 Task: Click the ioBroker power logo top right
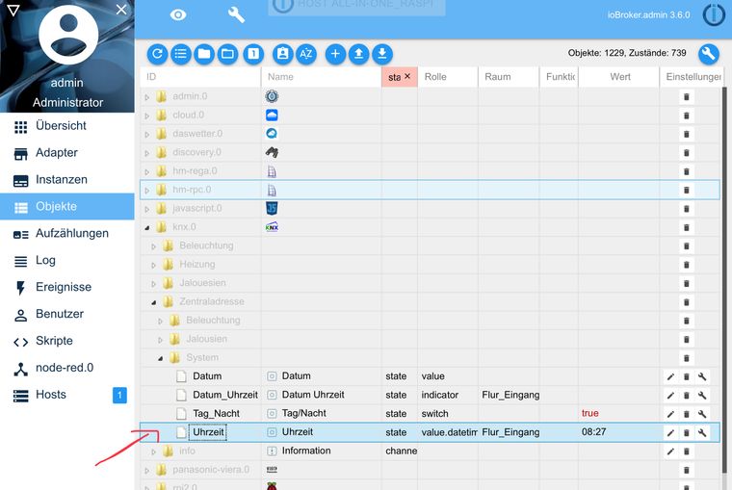[714, 15]
